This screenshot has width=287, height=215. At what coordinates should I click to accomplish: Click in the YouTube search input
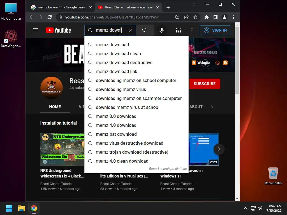[x=110, y=30]
